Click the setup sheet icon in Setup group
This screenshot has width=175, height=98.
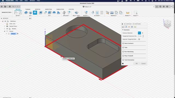tap(20, 13)
